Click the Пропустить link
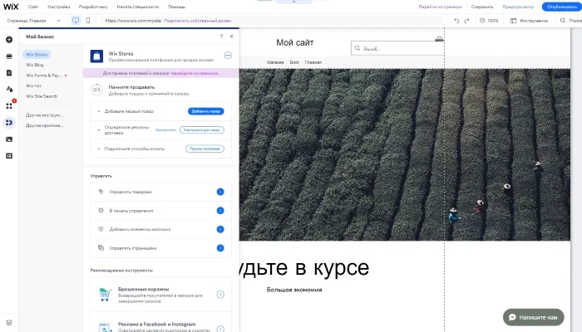This screenshot has width=582, height=332. [x=165, y=130]
